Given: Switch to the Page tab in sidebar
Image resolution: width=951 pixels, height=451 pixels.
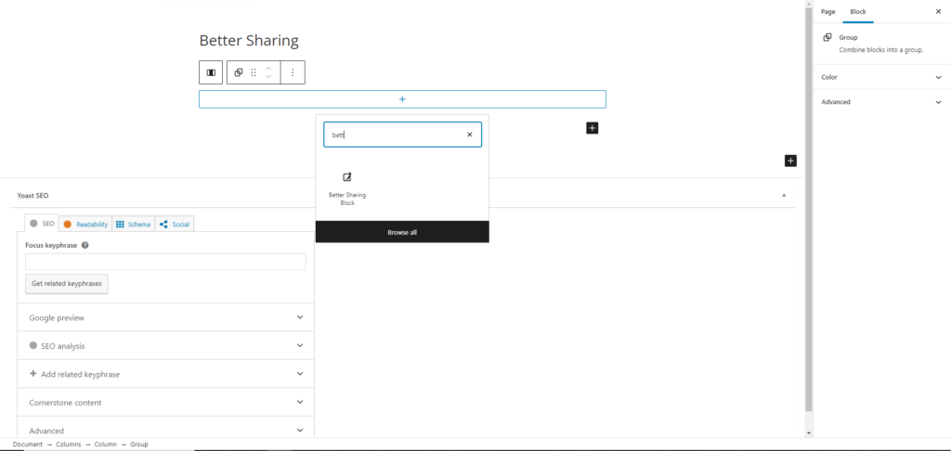Looking at the screenshot, I should 827,11.
